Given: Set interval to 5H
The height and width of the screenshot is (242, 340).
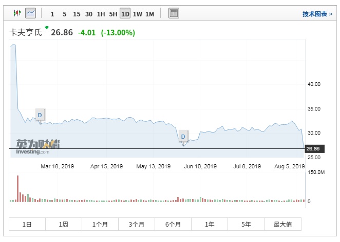Looking at the screenshot, I should point(113,14).
